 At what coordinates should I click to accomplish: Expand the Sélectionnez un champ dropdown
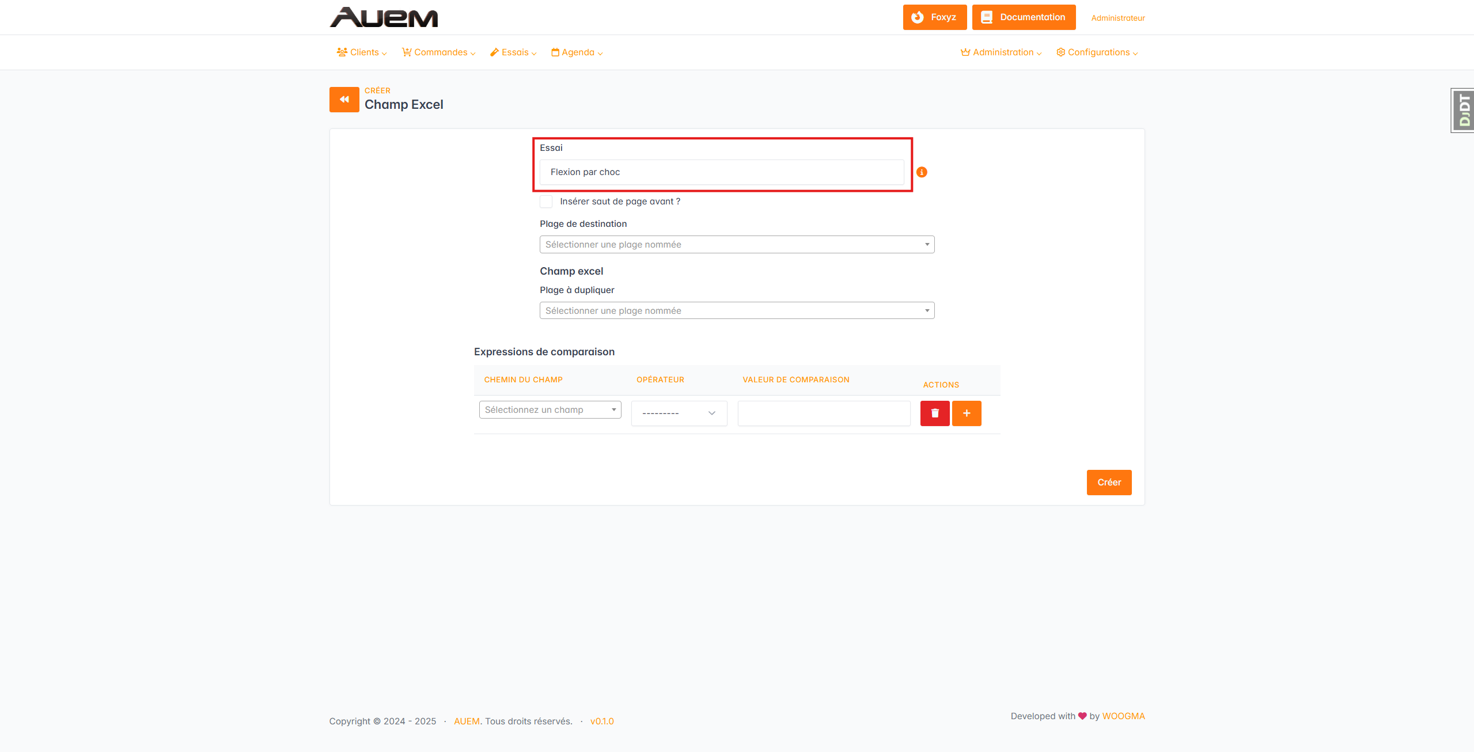(550, 410)
